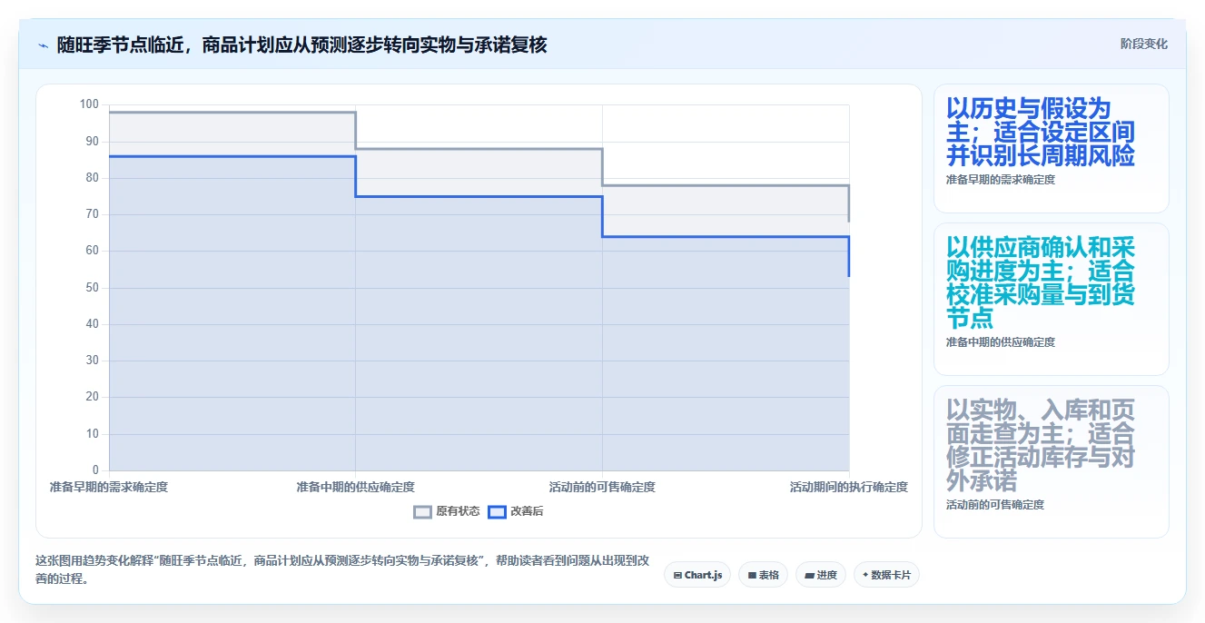This screenshot has width=1205, height=623.
Task: Click the 数据卡片 sparkle icon
Action: (x=865, y=575)
